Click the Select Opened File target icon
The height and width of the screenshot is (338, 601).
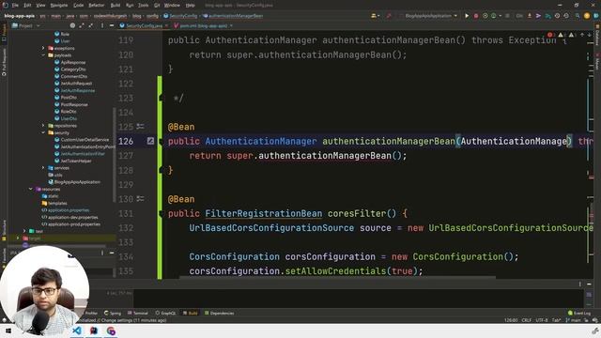72,25
